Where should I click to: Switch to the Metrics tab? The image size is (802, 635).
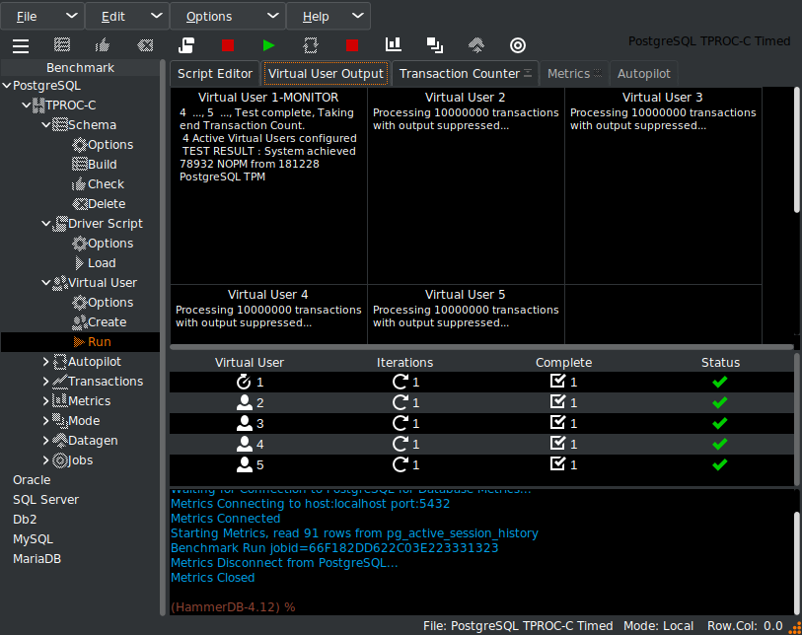click(574, 74)
